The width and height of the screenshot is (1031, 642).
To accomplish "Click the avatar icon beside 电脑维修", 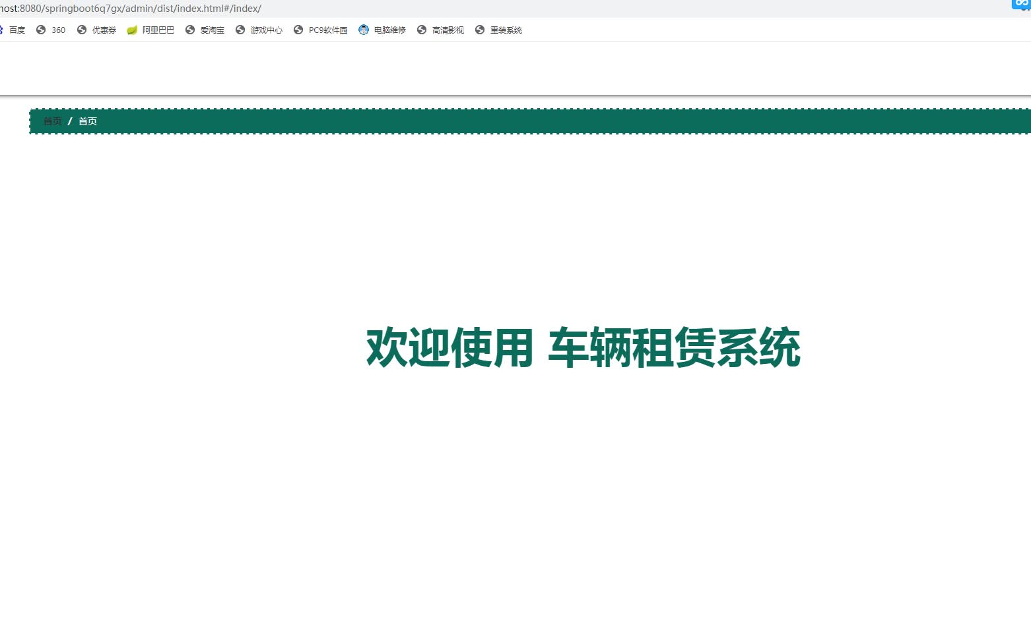I will click(x=364, y=30).
